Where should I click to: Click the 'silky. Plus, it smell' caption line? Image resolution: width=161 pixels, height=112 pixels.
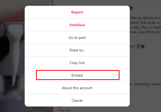tap(144, 28)
